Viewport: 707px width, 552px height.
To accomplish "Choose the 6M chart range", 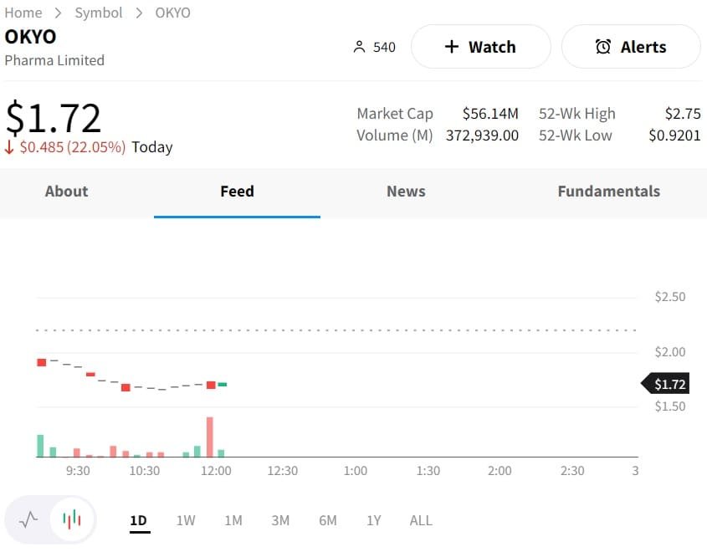I will 328,520.
